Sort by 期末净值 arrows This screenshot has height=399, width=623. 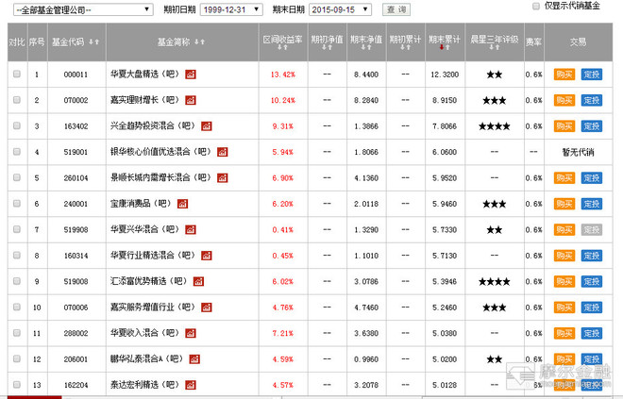[x=366, y=47]
